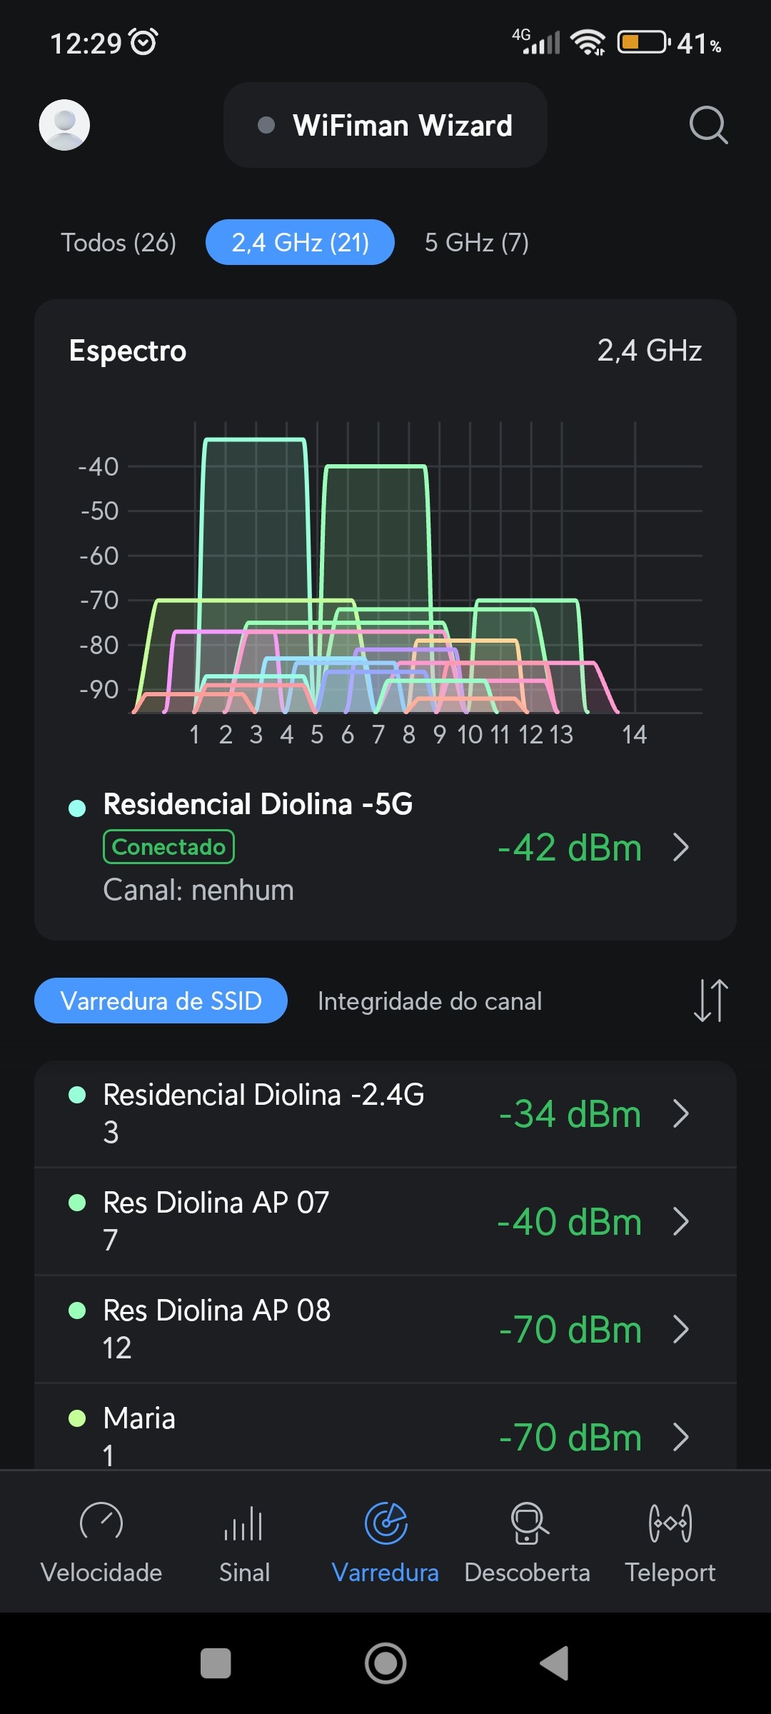Screen dimensions: 771x1714
Task: Expand Residencial Diolina -2.4G details chevron
Action: pos(681,1113)
